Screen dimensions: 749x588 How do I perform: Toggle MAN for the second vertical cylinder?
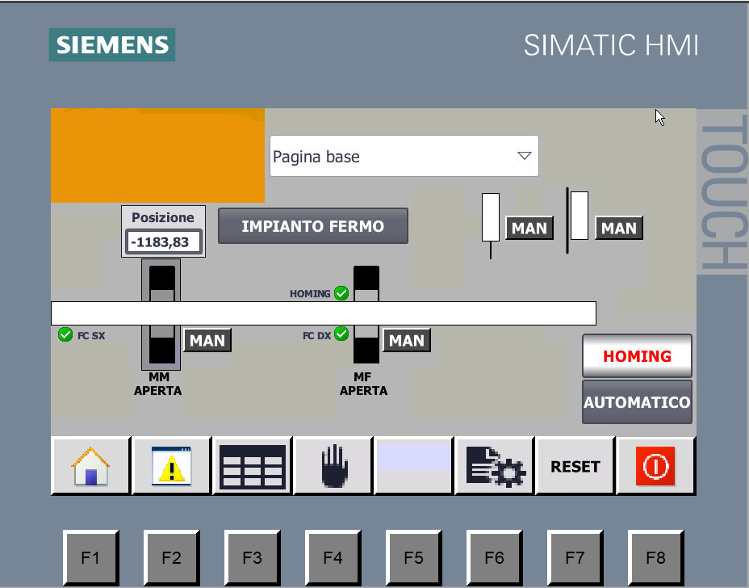(x=618, y=228)
